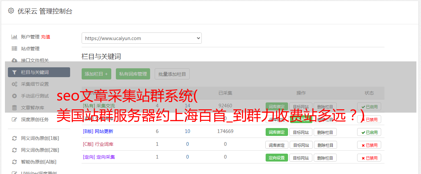
Task: Click 定向设置 in the 定向采集 row
Action: pos(277,158)
